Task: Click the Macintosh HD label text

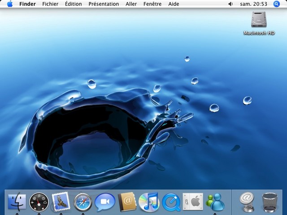Action: click(259, 33)
